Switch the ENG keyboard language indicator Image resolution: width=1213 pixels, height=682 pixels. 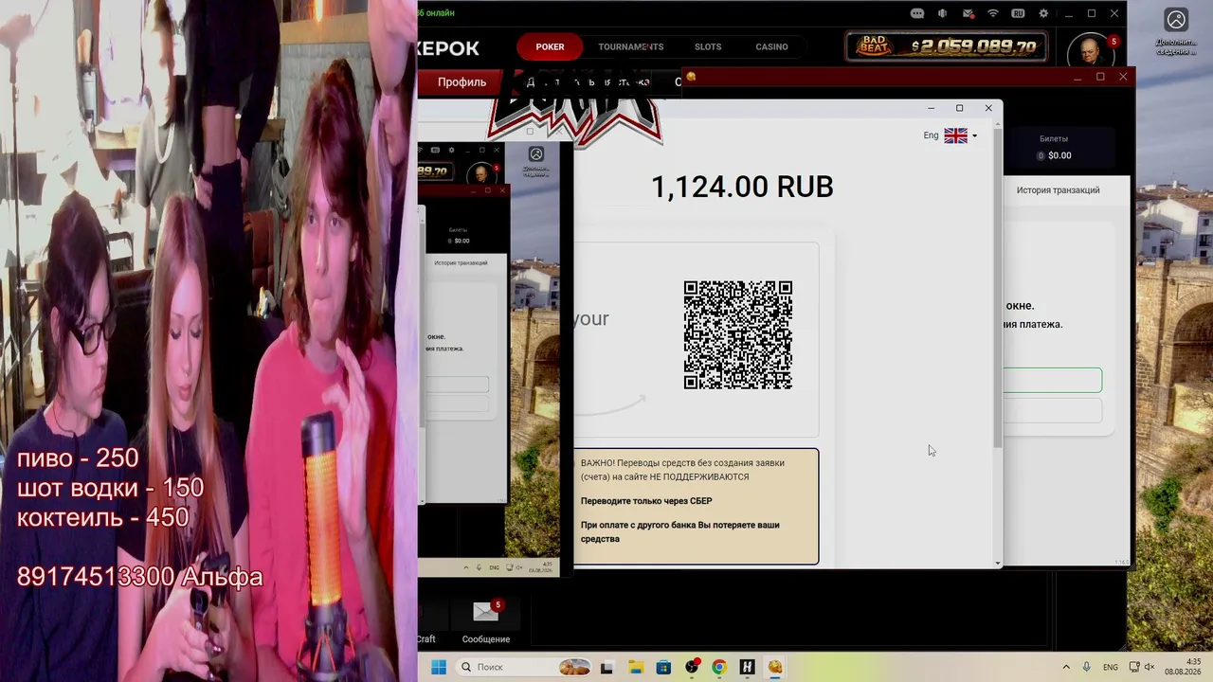tap(1110, 668)
